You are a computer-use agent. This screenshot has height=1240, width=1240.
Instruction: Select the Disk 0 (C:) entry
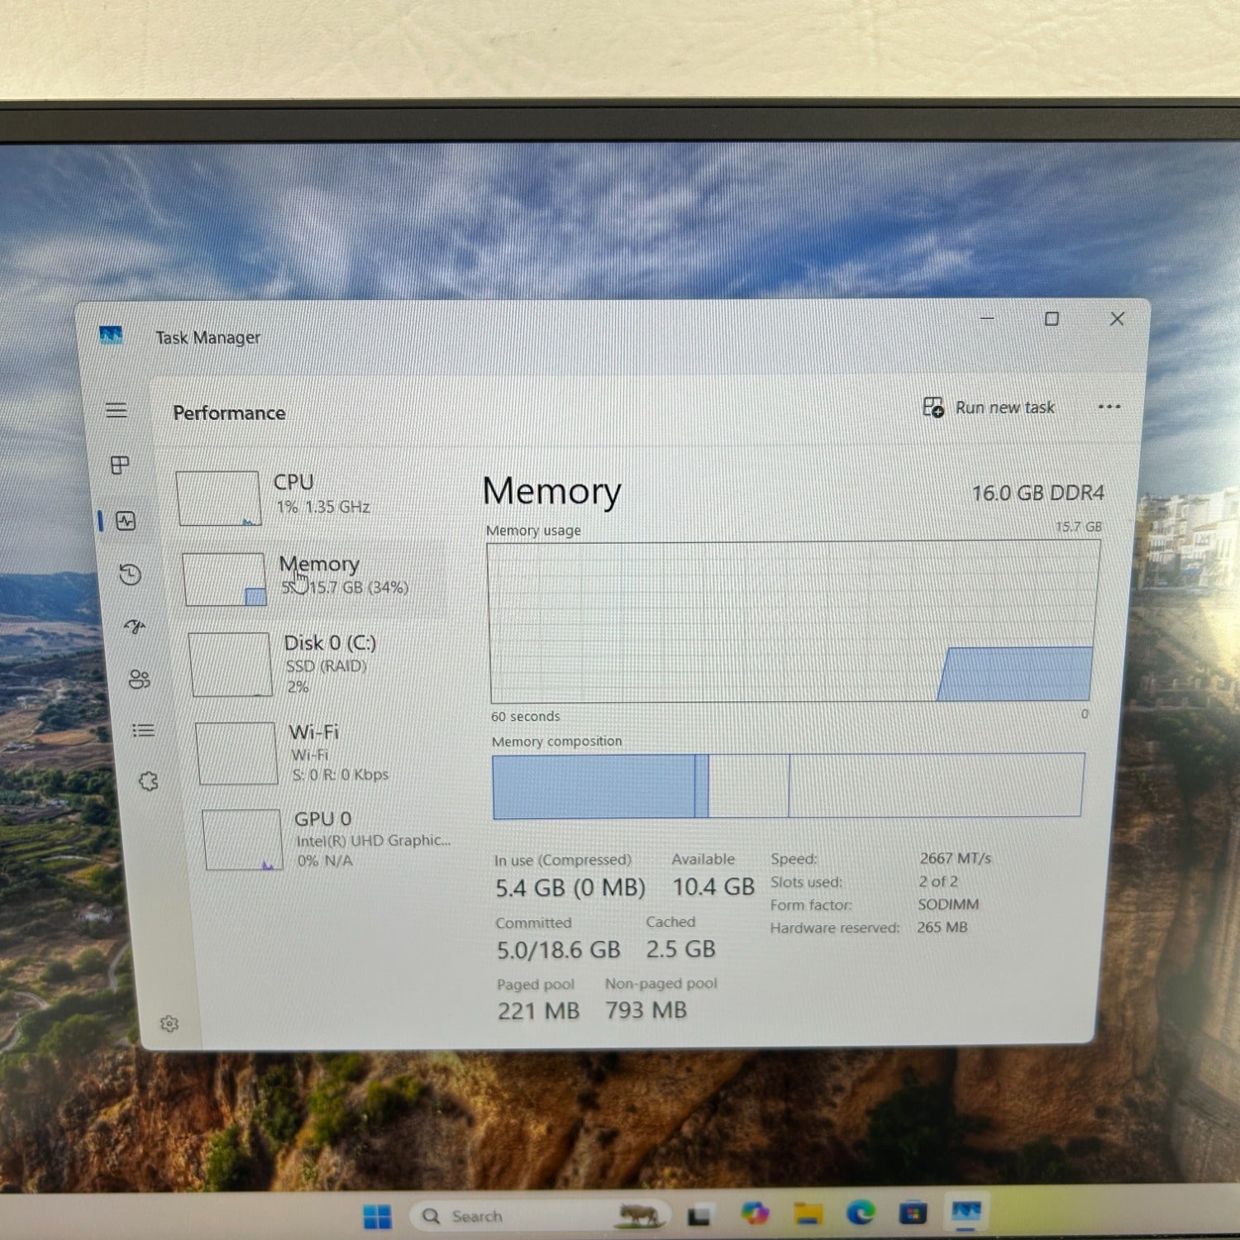click(318, 664)
